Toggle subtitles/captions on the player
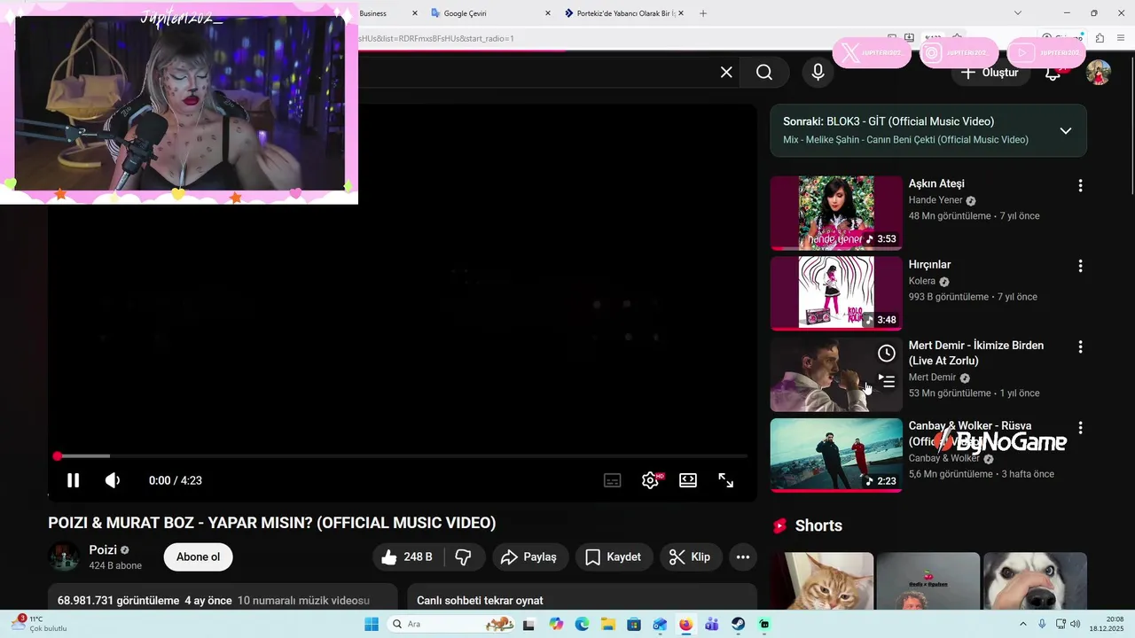Viewport: 1135px width, 638px height. (612, 480)
